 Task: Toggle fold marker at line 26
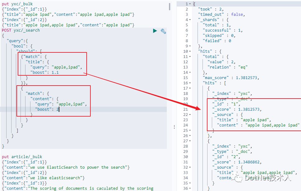point(190,135)
